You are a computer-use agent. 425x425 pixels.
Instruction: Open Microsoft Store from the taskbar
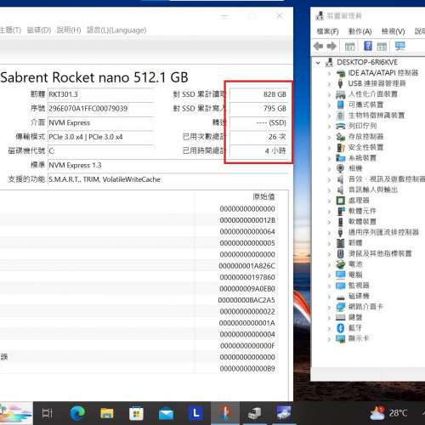136,414
